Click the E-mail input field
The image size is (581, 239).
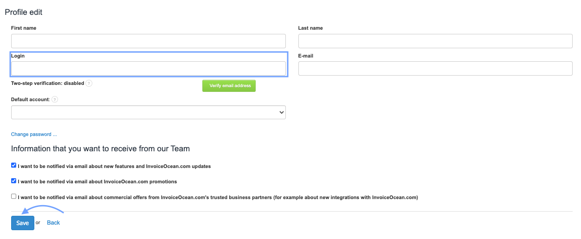435,69
